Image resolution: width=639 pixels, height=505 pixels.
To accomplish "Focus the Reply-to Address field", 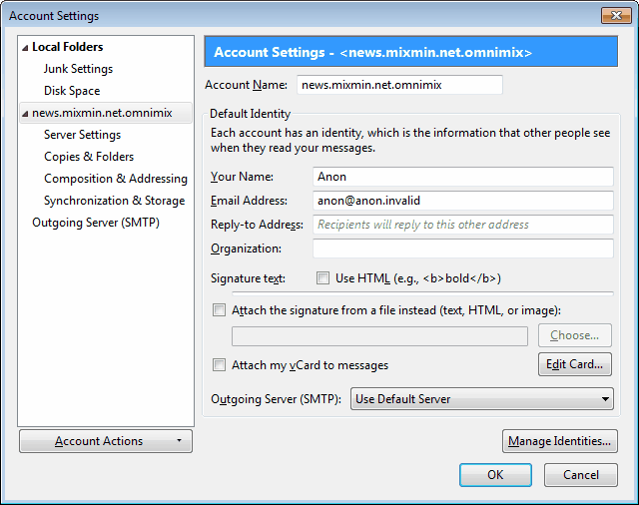I will 463,225.
